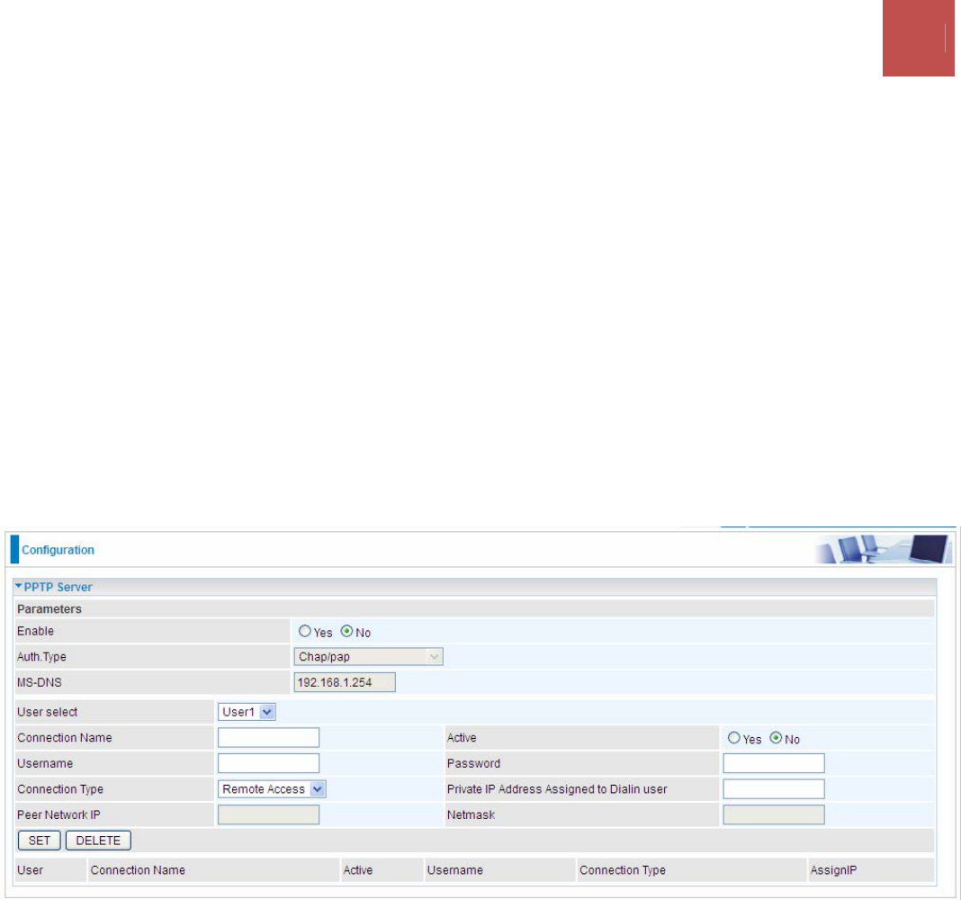The image size is (961, 900).
Task: Click the User column header
Action: point(30,870)
